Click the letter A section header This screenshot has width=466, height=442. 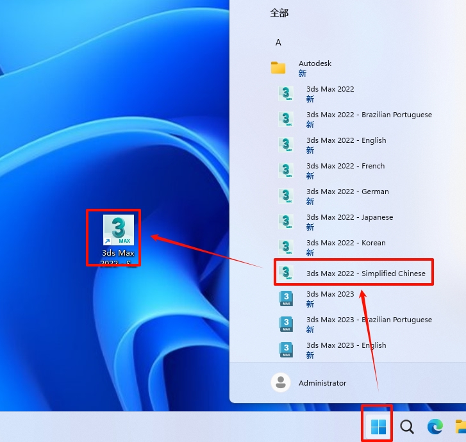click(278, 42)
